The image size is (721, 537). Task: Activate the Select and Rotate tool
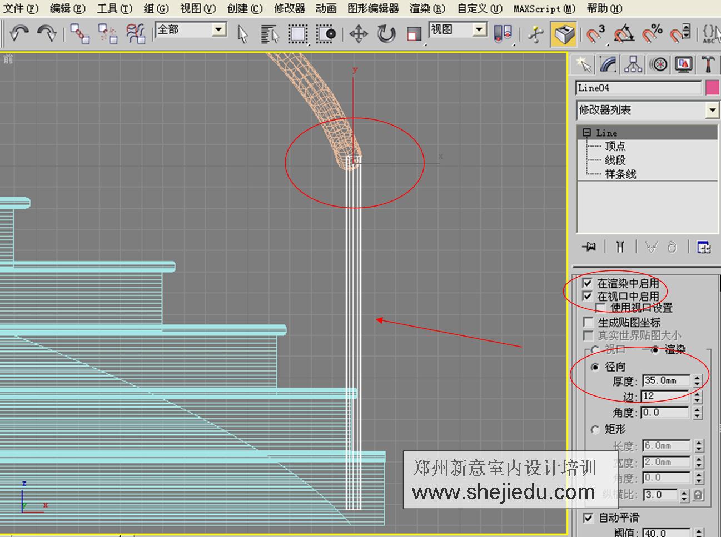[x=386, y=34]
